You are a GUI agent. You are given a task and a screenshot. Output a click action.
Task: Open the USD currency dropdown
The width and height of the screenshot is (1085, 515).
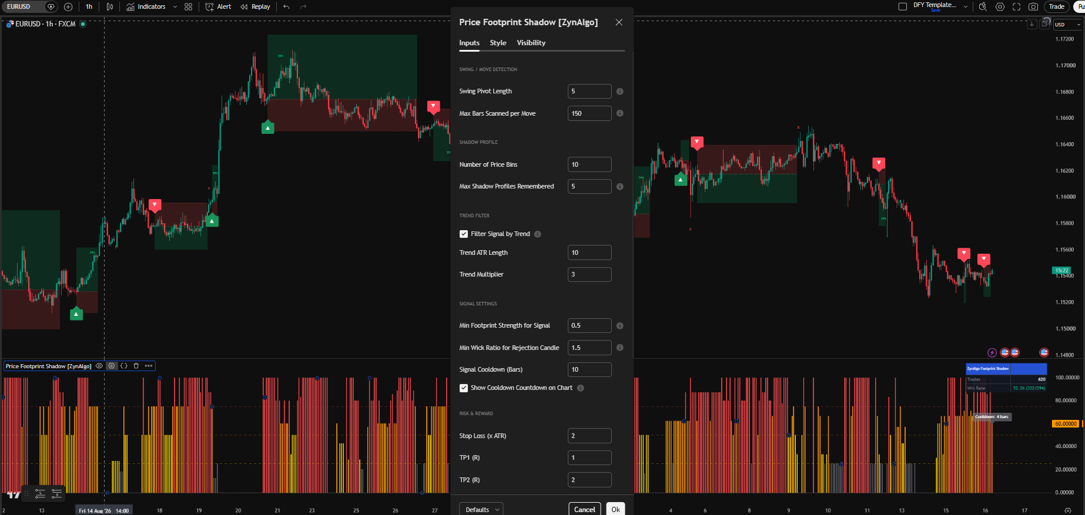tap(1067, 25)
